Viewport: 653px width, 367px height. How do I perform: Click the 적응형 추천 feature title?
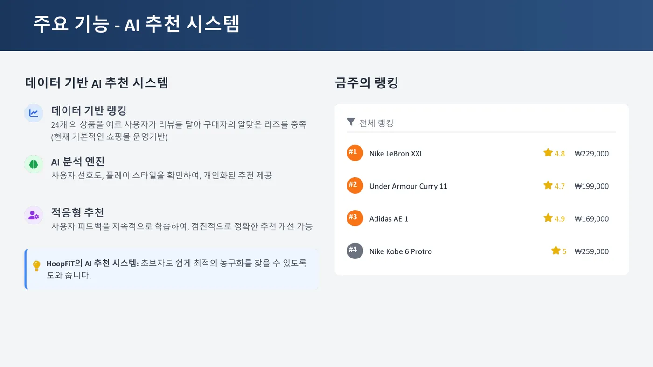[77, 213]
